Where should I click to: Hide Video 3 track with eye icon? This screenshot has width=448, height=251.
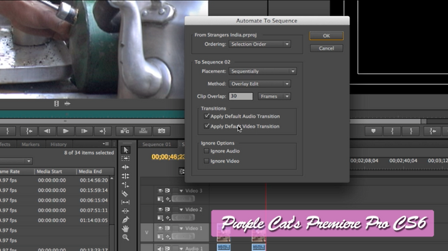pyautogui.click(x=161, y=191)
